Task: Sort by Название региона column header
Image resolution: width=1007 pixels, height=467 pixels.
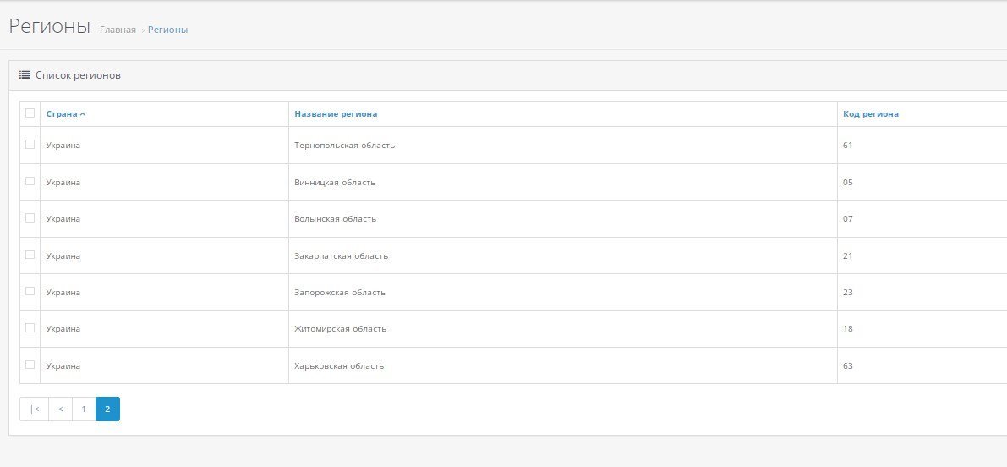Action: click(x=336, y=114)
